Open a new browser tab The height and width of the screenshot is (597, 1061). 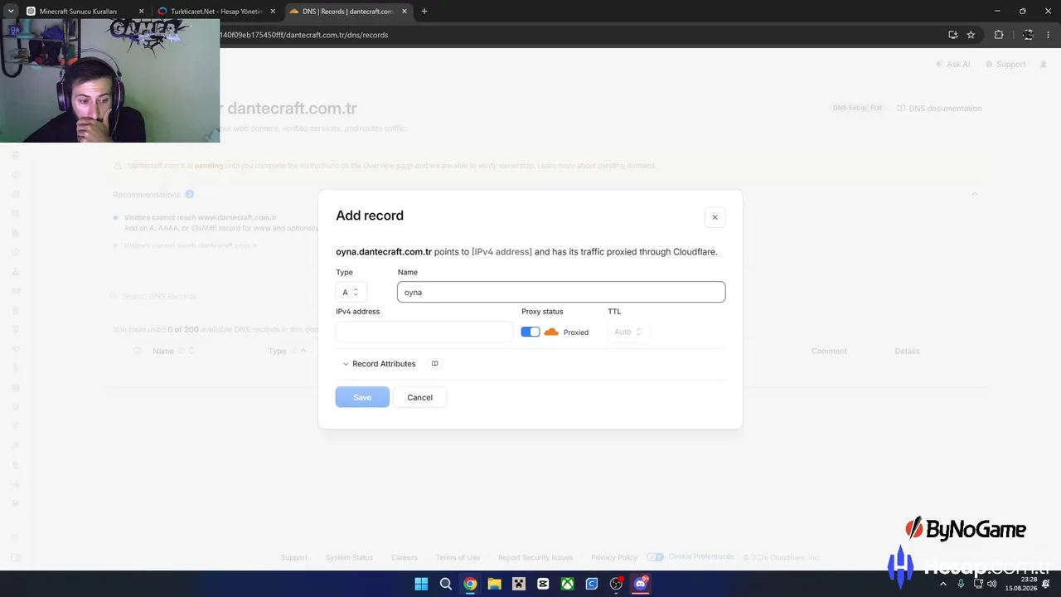(x=424, y=12)
